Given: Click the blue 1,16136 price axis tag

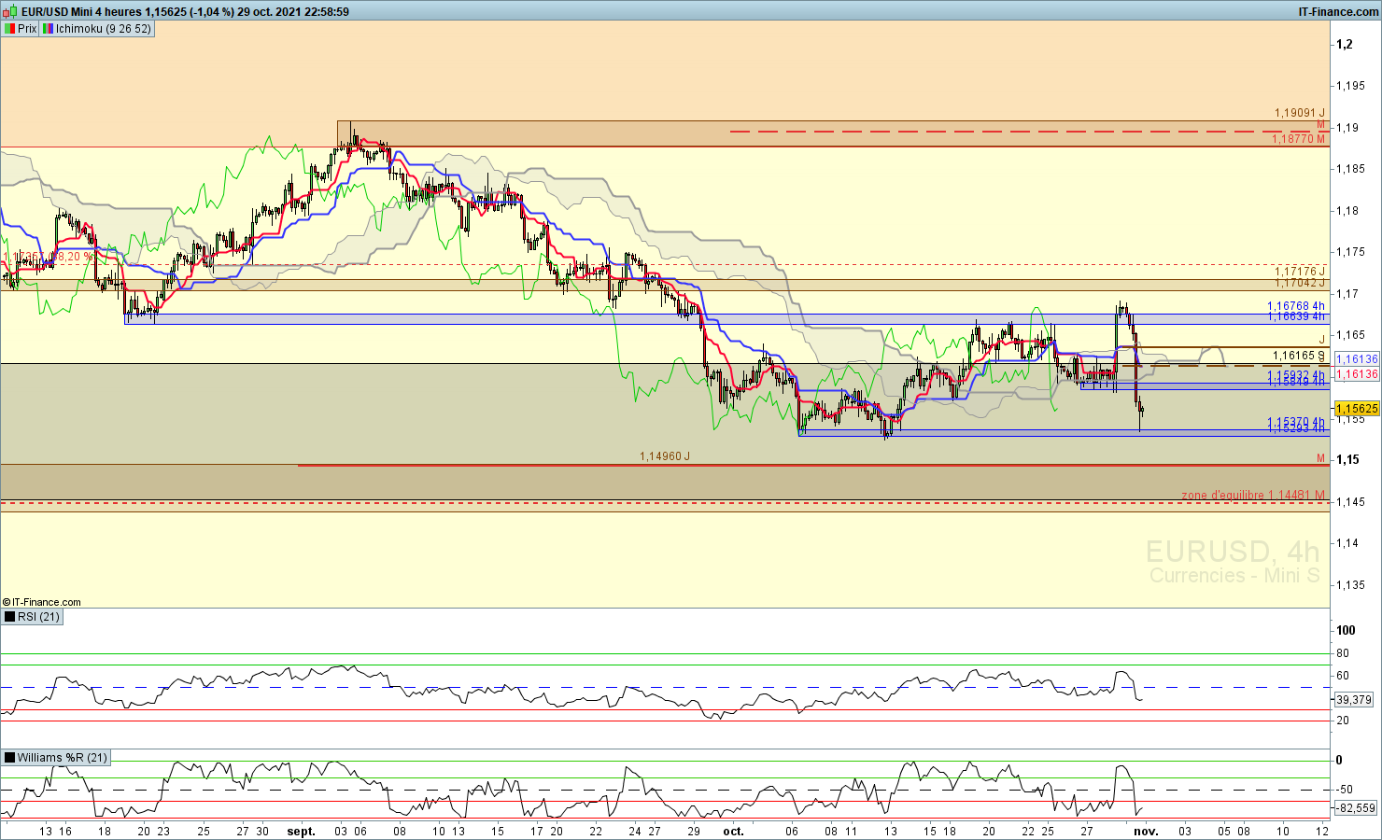Looking at the screenshot, I should coord(1356,359).
